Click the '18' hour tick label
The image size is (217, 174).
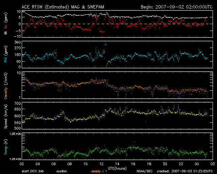coord(149,164)
